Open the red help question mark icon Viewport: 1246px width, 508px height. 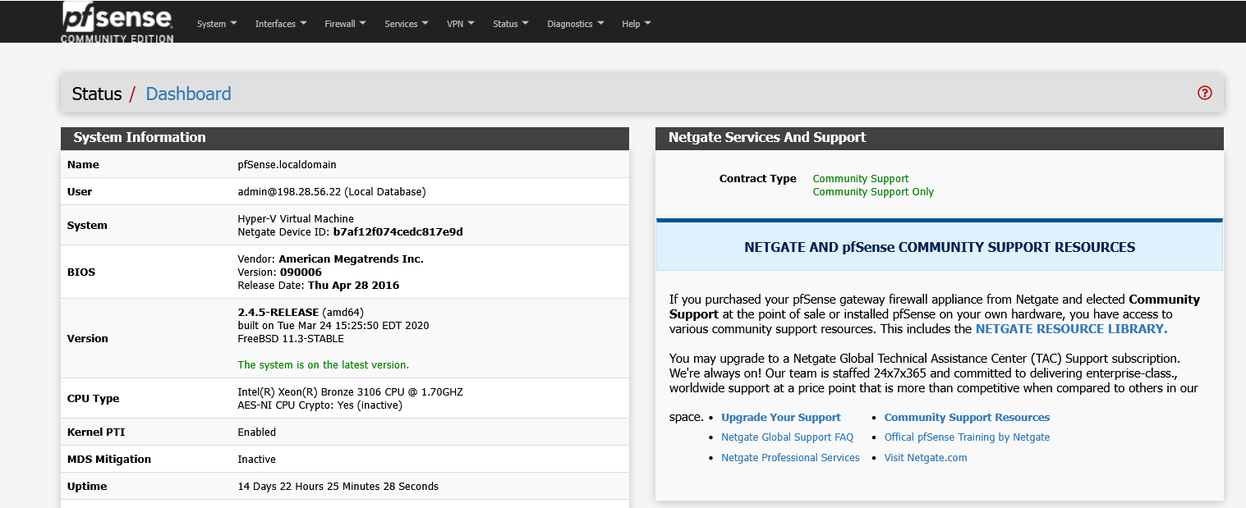(1204, 93)
